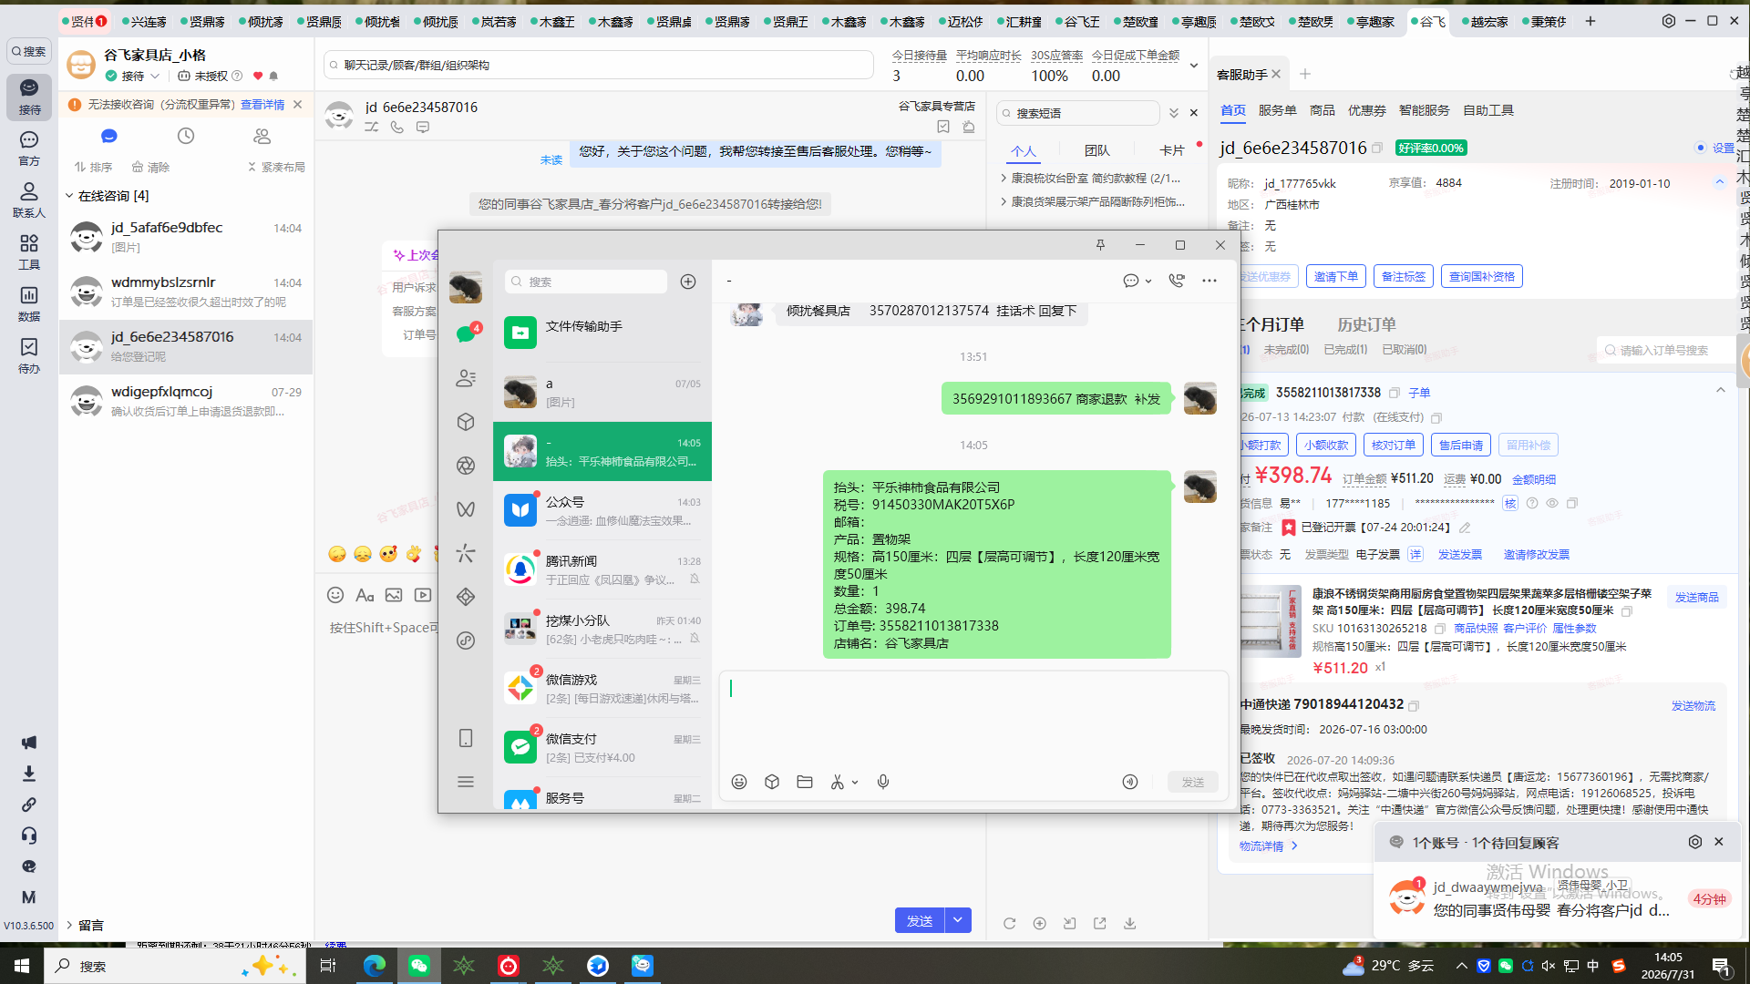Click the headset icon in JD sidebar

29,835
